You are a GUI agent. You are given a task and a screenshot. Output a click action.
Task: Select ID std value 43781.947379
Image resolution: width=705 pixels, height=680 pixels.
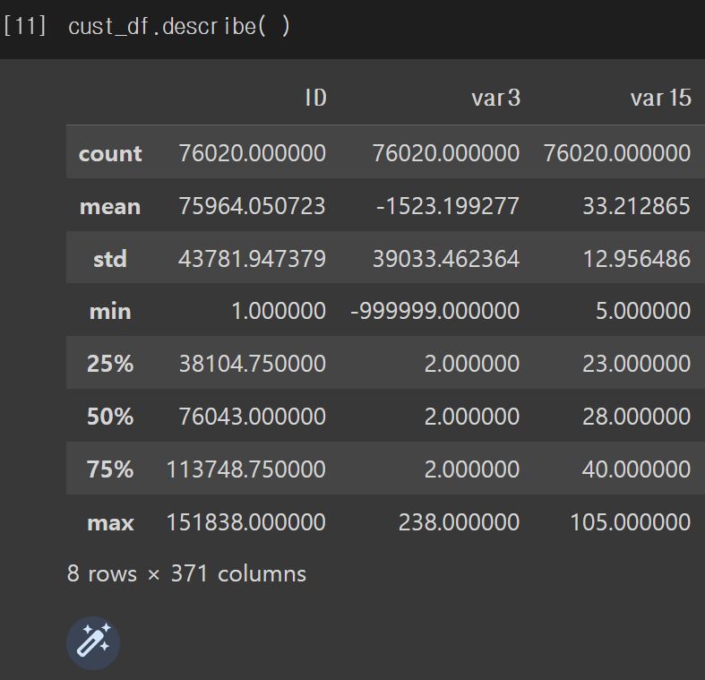253,259
